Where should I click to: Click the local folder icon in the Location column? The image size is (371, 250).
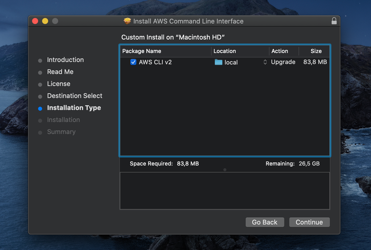[219, 62]
